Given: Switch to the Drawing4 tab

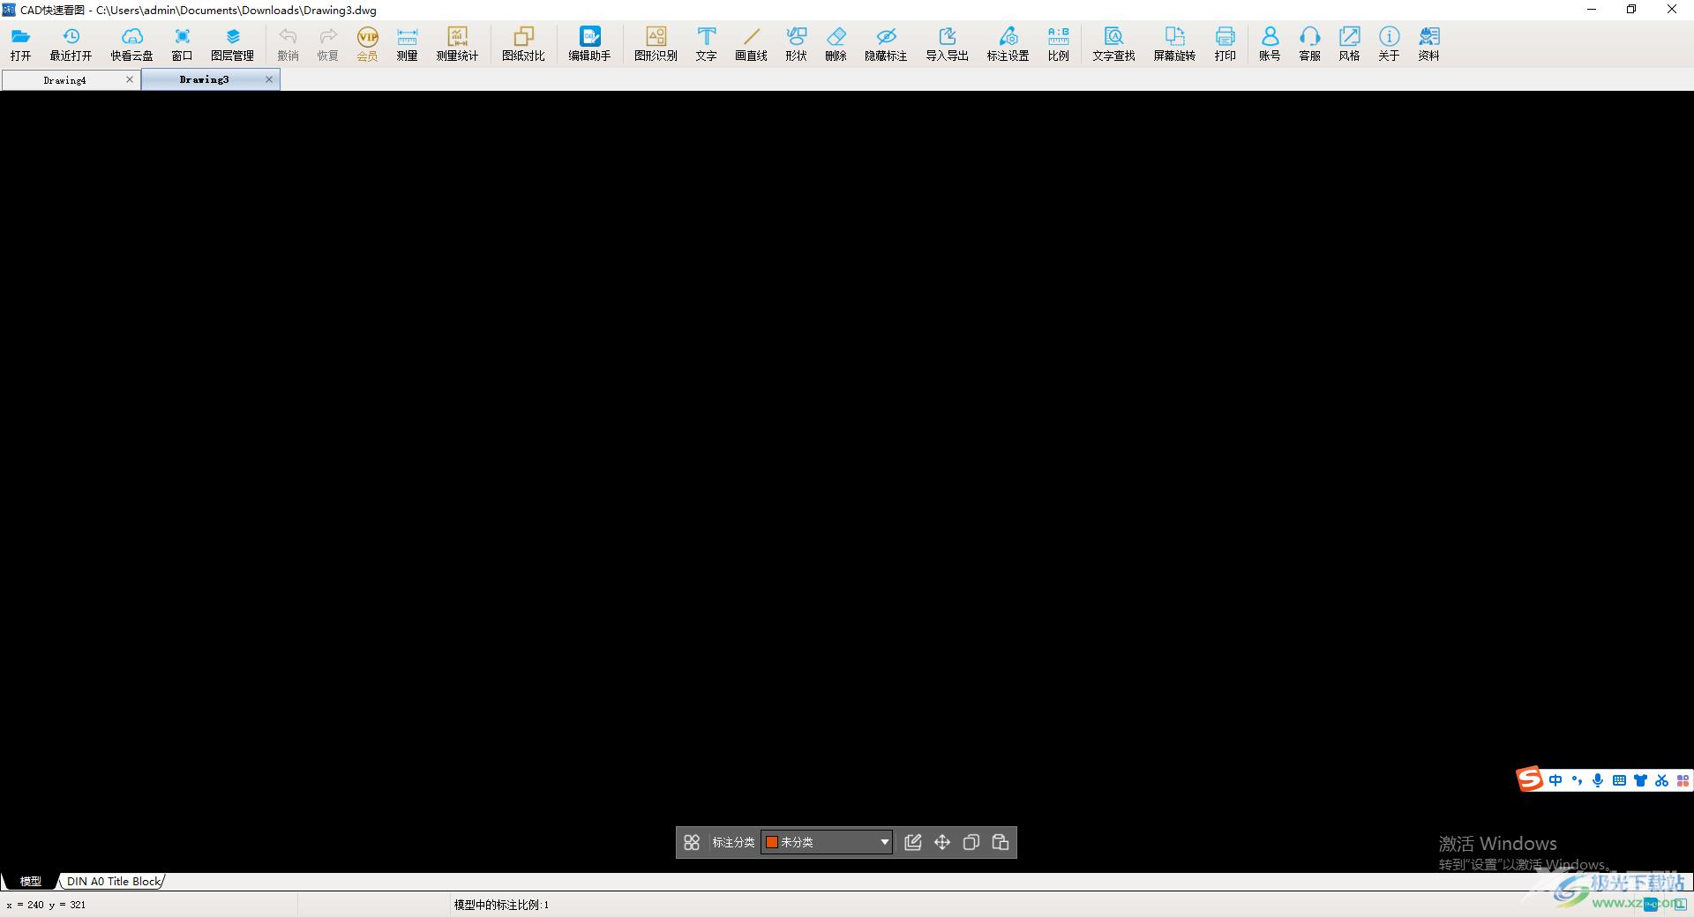Looking at the screenshot, I should pyautogui.click(x=64, y=80).
